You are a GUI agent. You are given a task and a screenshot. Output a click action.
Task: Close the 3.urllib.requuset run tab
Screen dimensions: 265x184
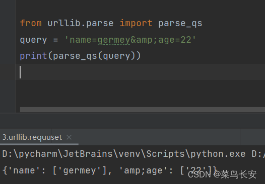(69, 137)
